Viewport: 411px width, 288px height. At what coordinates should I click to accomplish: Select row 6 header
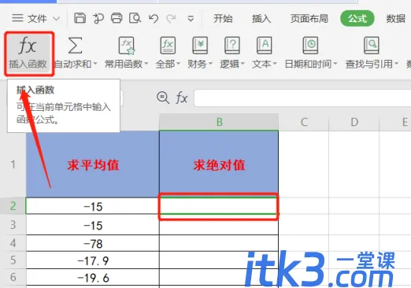(13, 277)
